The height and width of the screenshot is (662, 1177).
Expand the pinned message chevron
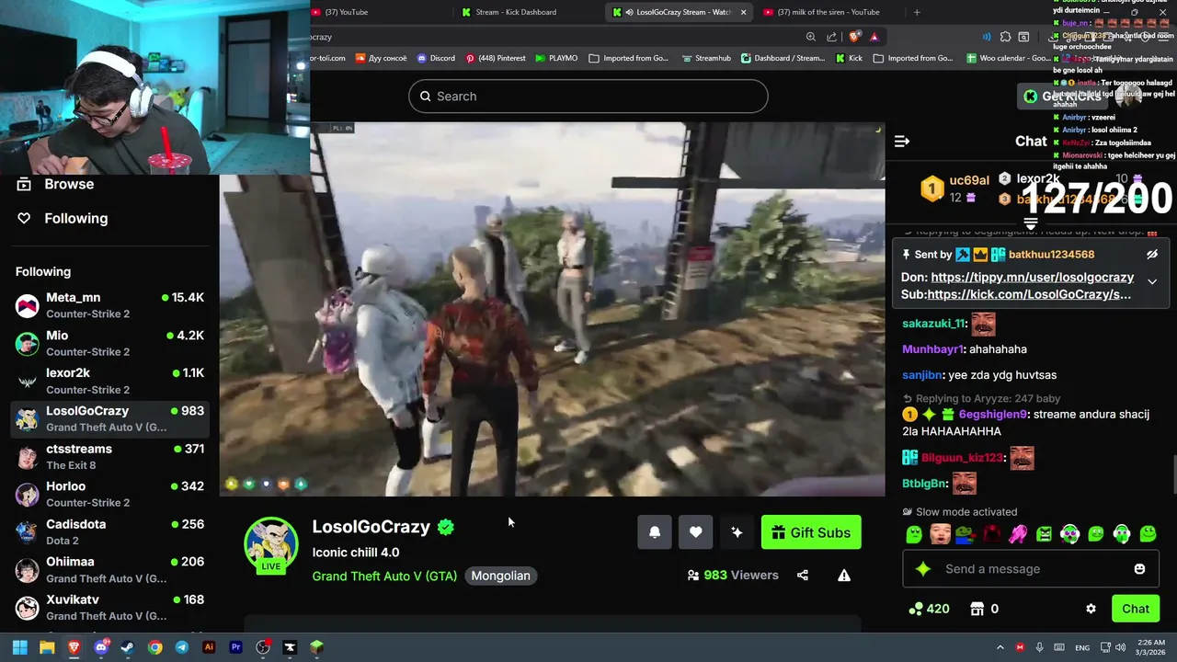1152,281
